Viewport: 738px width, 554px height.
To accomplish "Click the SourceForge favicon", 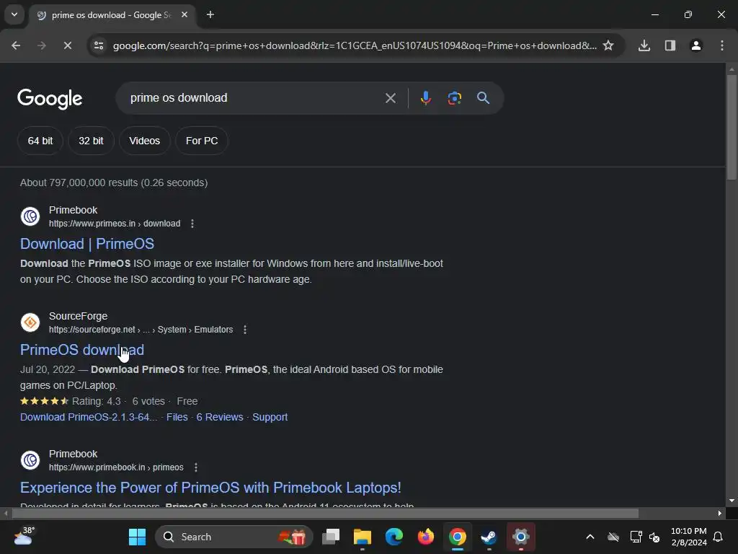I will [x=30, y=322].
